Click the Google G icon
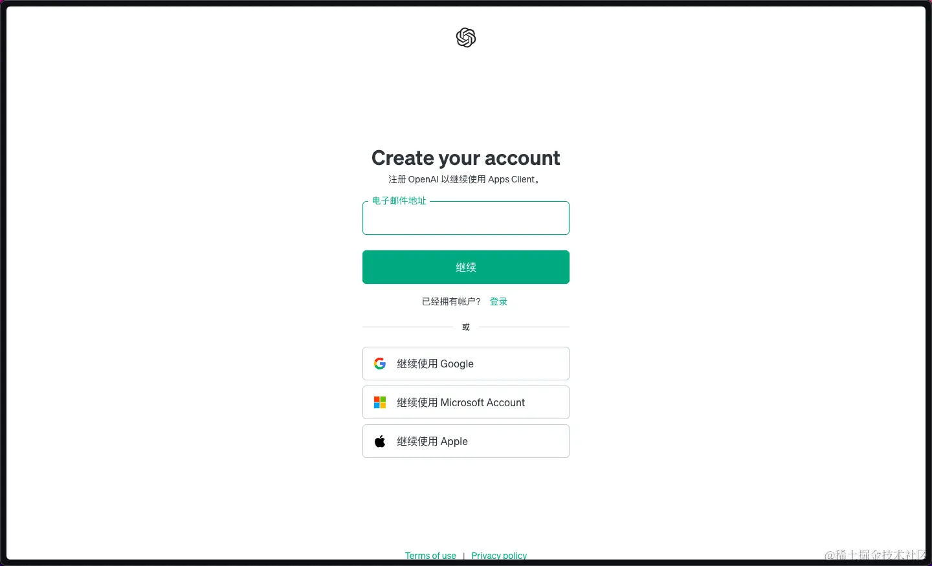This screenshot has width=932, height=566. pos(380,364)
